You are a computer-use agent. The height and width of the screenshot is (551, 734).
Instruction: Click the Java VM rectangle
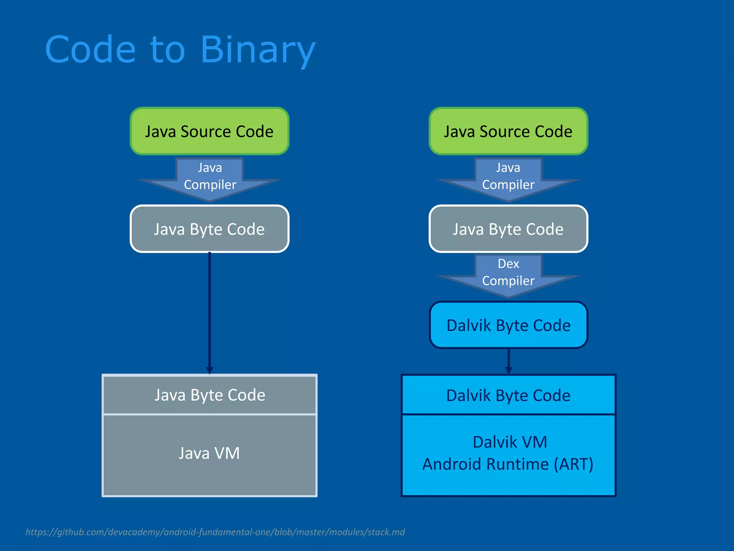tap(210, 454)
